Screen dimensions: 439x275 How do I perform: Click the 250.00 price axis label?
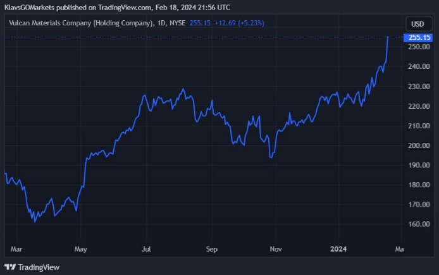point(419,47)
